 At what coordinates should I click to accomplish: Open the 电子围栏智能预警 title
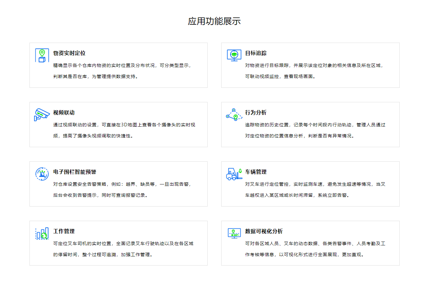(75, 172)
